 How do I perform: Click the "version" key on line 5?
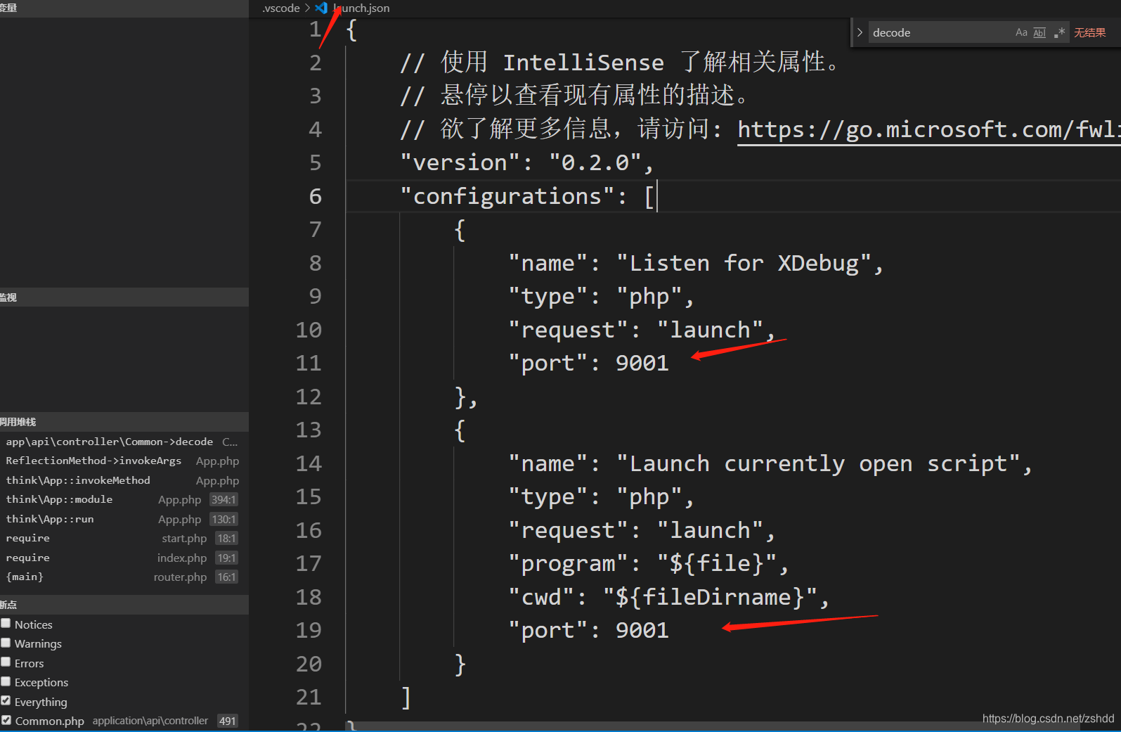[x=460, y=163]
